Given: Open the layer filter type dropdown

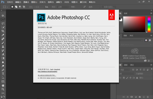Looking at the screenshot, I should tap(124, 70).
